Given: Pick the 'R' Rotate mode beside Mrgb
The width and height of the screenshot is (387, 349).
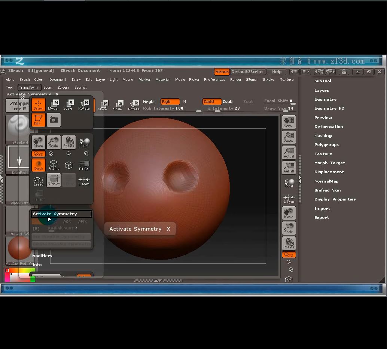Looking at the screenshot, I should coord(134,105).
